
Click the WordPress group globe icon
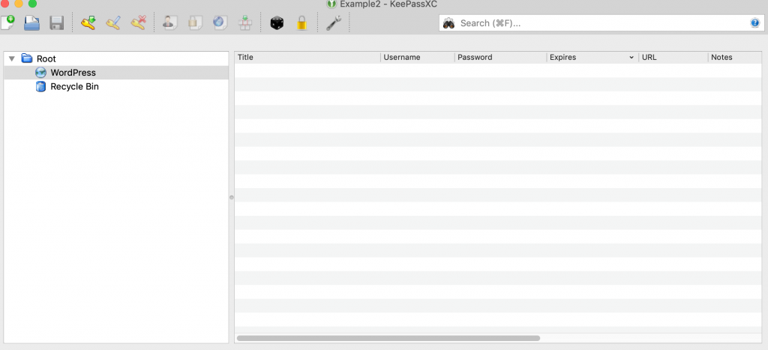(40, 73)
